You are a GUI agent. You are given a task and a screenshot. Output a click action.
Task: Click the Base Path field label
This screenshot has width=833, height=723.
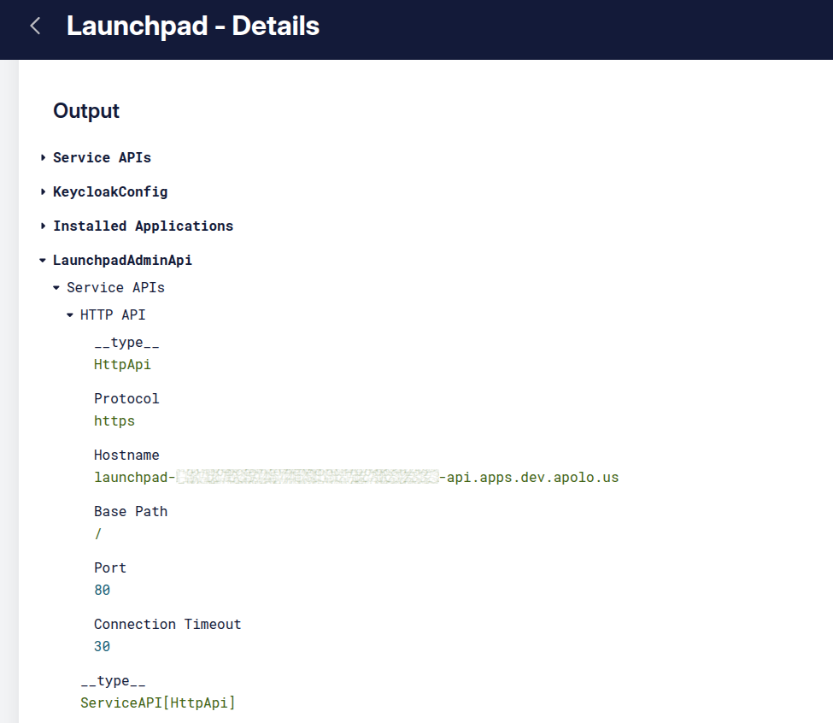[x=131, y=511]
